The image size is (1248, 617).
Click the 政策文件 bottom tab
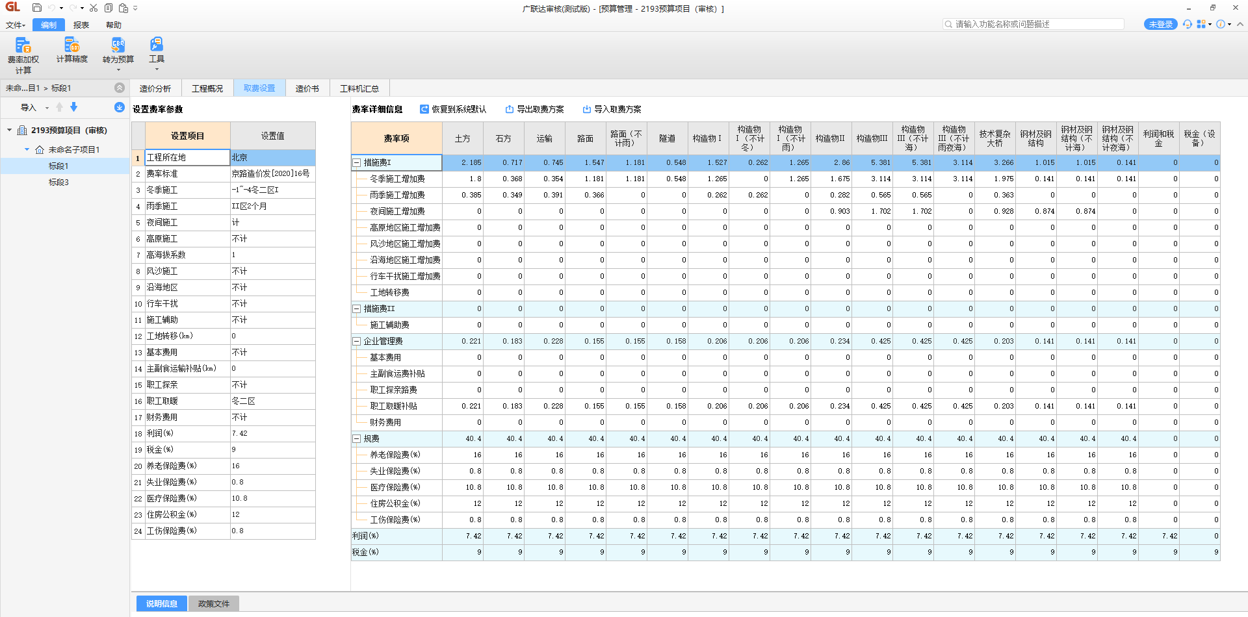pos(214,603)
